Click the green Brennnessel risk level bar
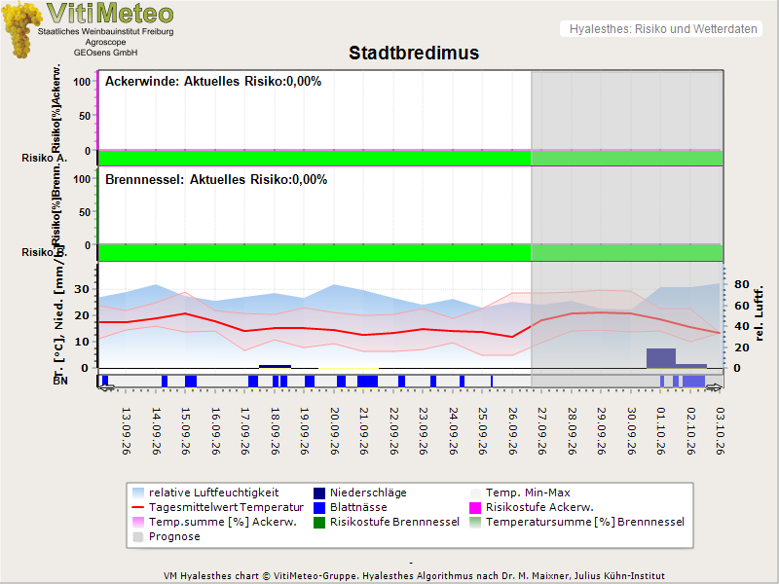779x584 pixels. click(410, 252)
